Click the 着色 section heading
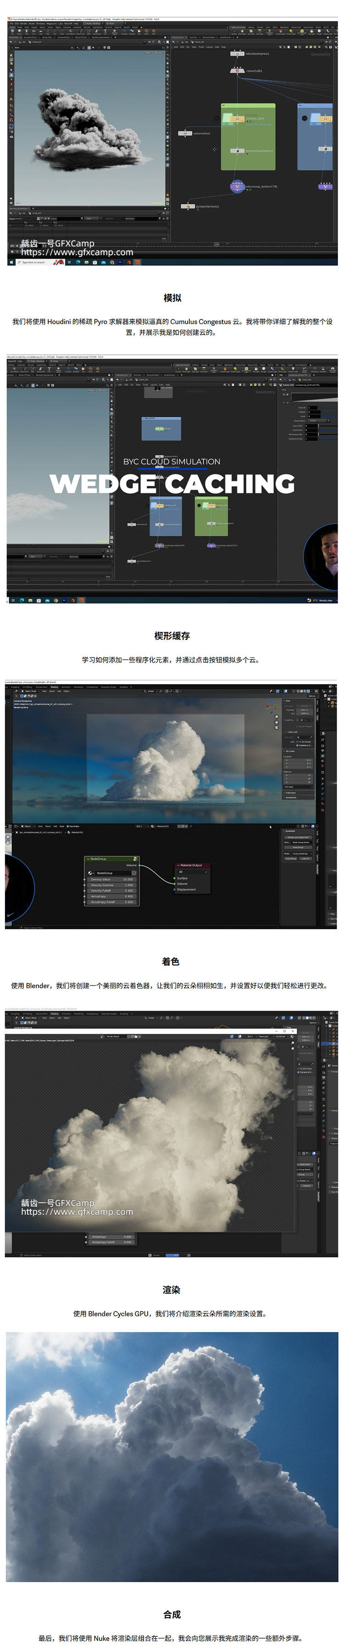 [x=171, y=961]
